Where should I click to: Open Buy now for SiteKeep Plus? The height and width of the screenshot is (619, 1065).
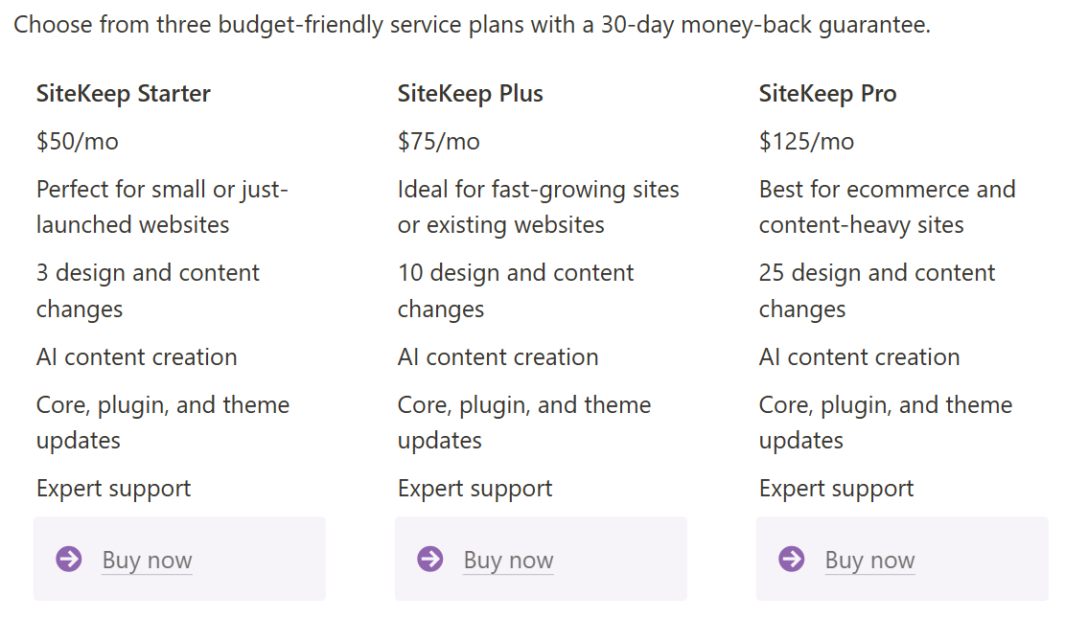pos(508,560)
